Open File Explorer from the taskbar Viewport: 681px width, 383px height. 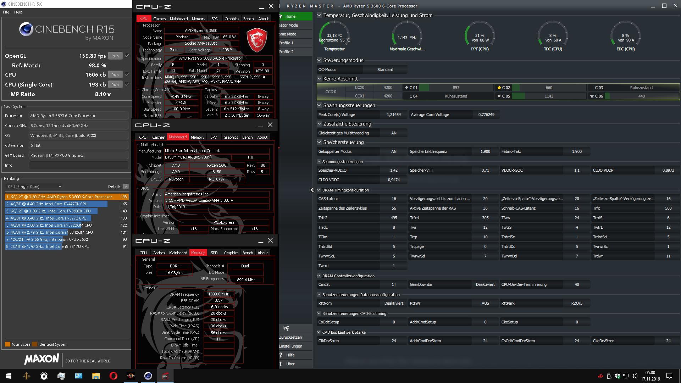coord(96,376)
